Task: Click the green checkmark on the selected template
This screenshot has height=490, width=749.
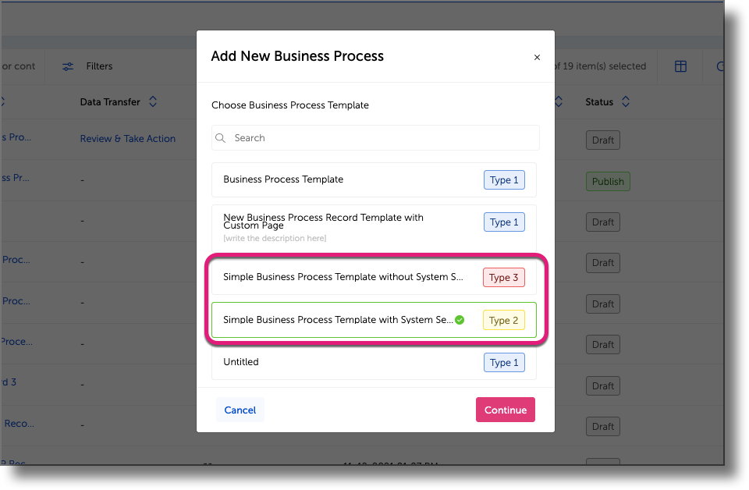Action: coord(459,319)
